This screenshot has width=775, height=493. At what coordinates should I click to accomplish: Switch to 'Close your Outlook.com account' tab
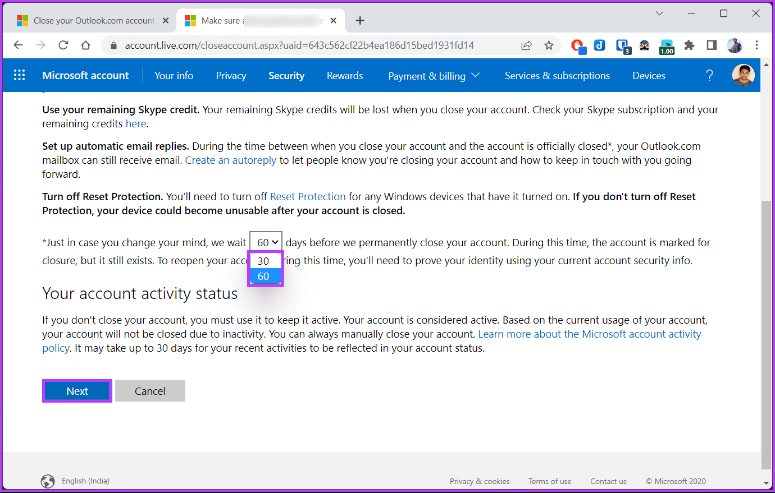coord(93,21)
